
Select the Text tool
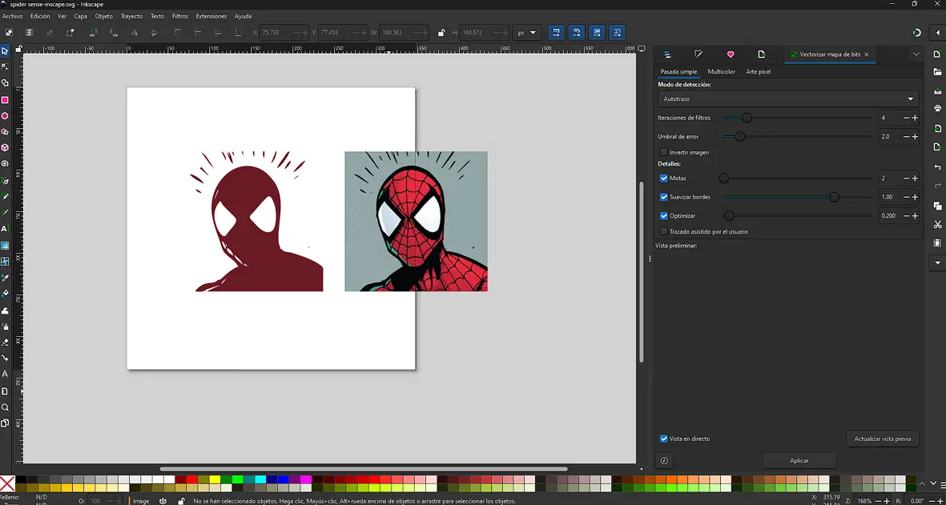pyautogui.click(x=6, y=228)
